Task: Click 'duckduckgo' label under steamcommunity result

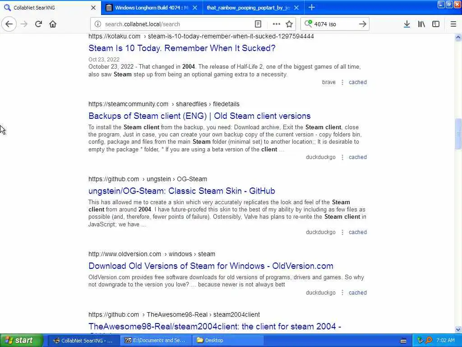Action: [321, 157]
